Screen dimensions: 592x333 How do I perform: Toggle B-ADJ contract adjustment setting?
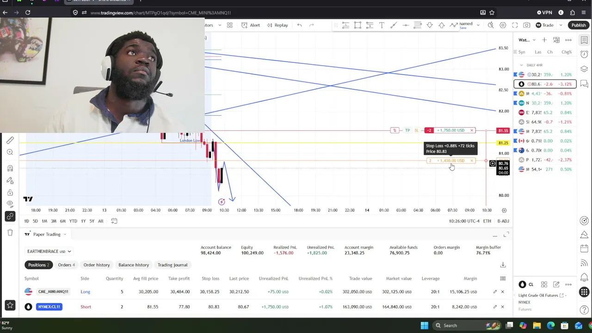503,221
